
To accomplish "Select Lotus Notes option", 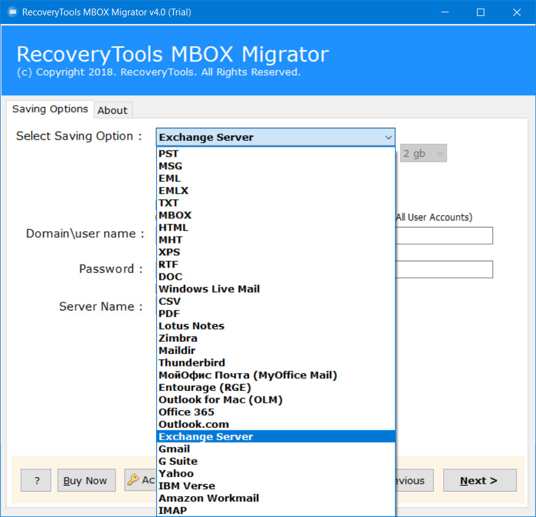I will click(x=275, y=326).
